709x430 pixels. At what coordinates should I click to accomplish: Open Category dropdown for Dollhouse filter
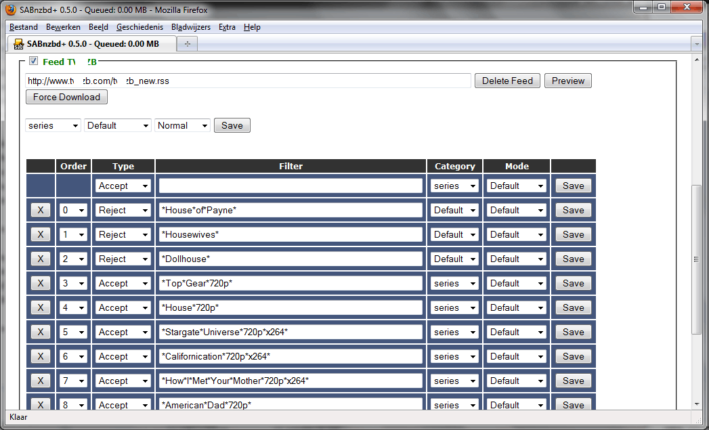pyautogui.click(x=454, y=259)
